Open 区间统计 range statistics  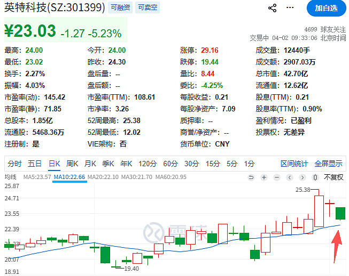pos(294,164)
